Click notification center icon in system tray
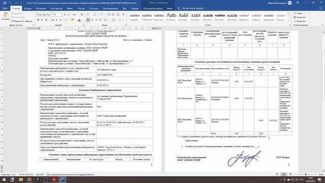The height and width of the screenshot is (183, 325). point(319,179)
